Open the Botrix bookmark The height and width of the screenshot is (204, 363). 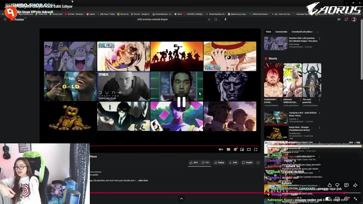coord(178,14)
